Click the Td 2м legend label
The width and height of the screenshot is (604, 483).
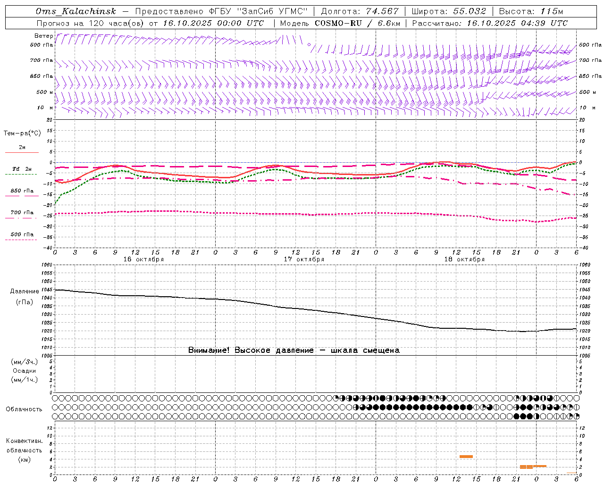click(x=22, y=169)
